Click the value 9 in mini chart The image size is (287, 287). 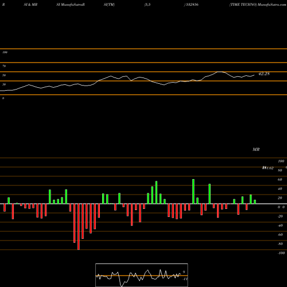(x=184, y=272)
